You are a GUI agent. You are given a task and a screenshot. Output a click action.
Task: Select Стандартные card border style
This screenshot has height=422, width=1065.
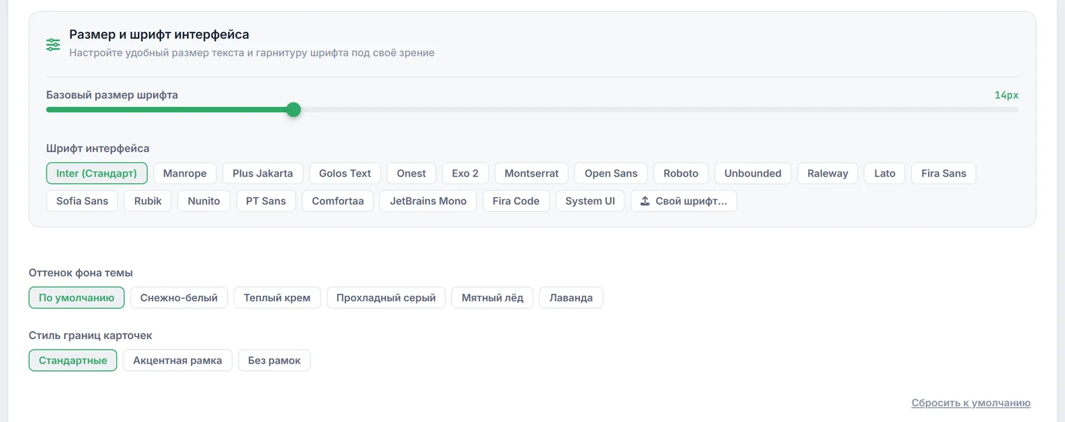73,360
